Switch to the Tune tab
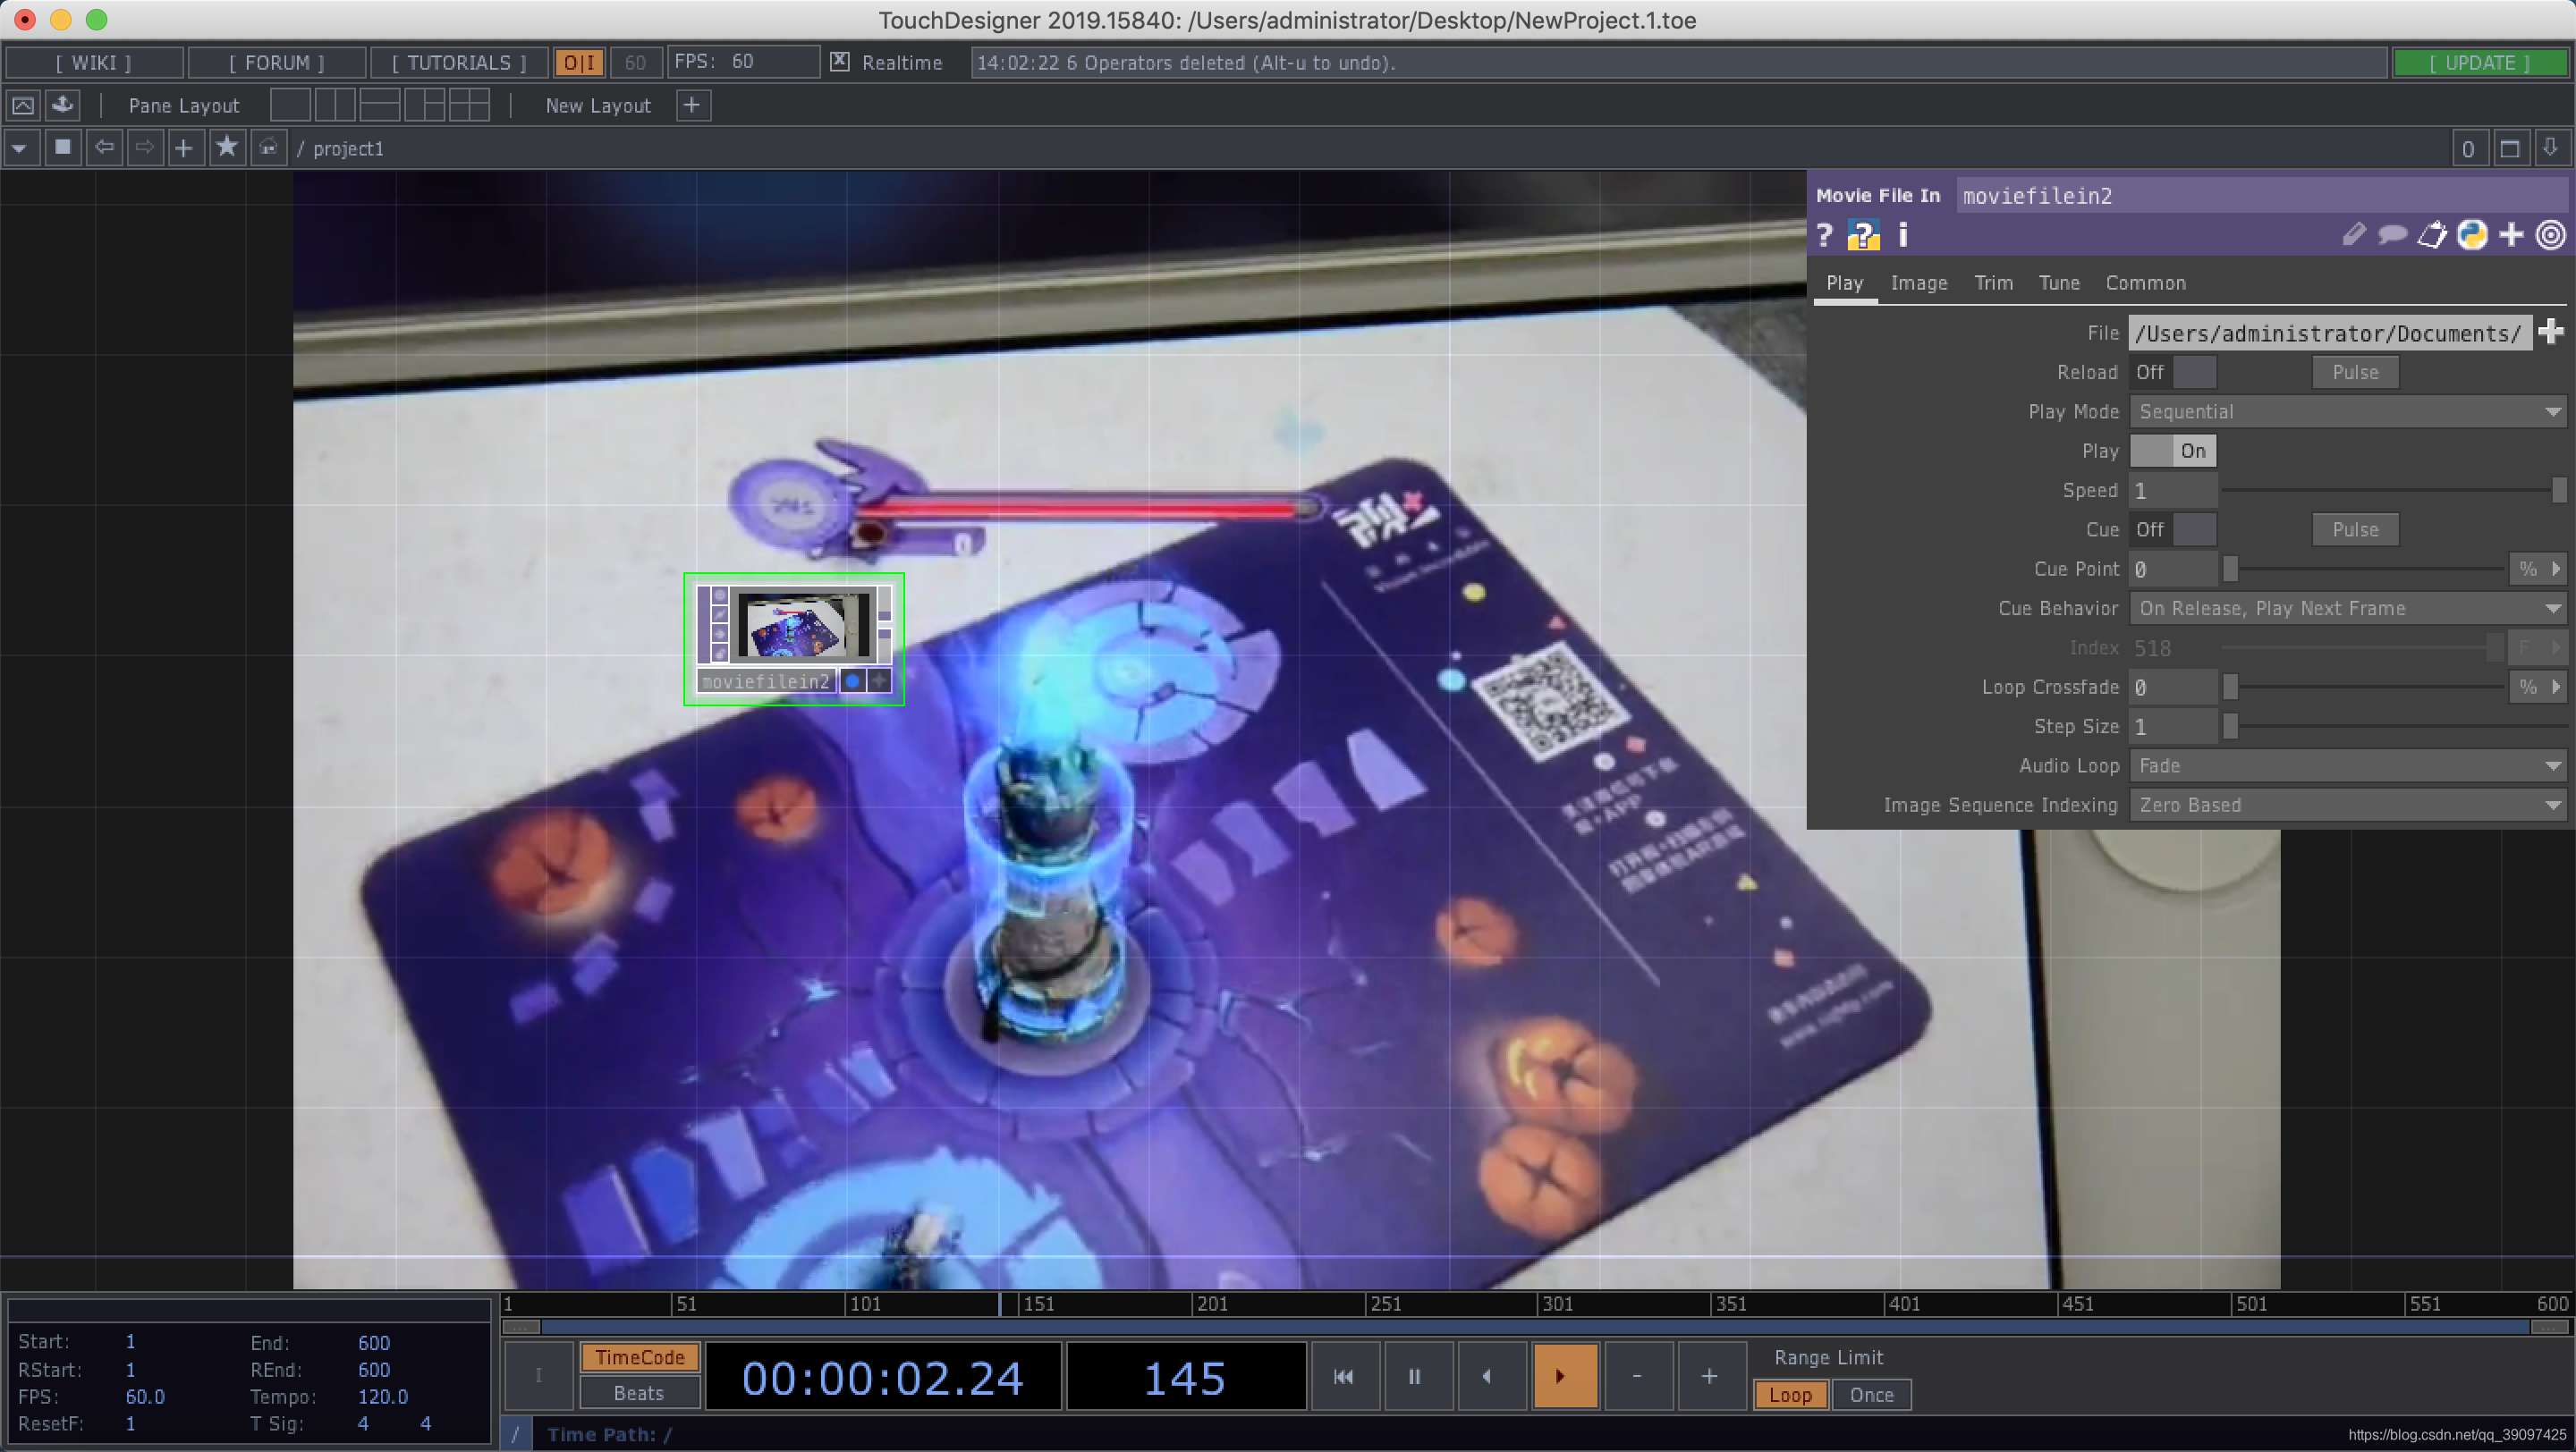 tap(2059, 283)
